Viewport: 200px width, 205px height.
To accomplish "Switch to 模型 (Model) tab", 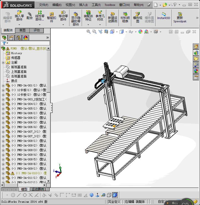I will [x=24, y=189].
